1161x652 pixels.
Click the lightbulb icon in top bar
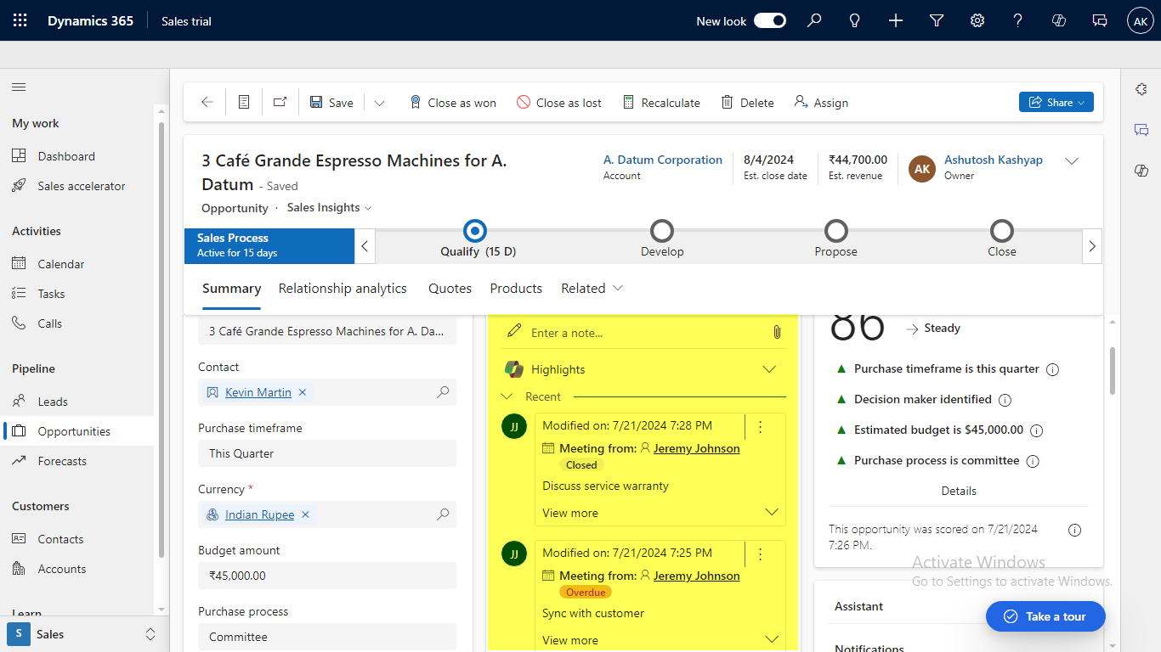point(855,20)
